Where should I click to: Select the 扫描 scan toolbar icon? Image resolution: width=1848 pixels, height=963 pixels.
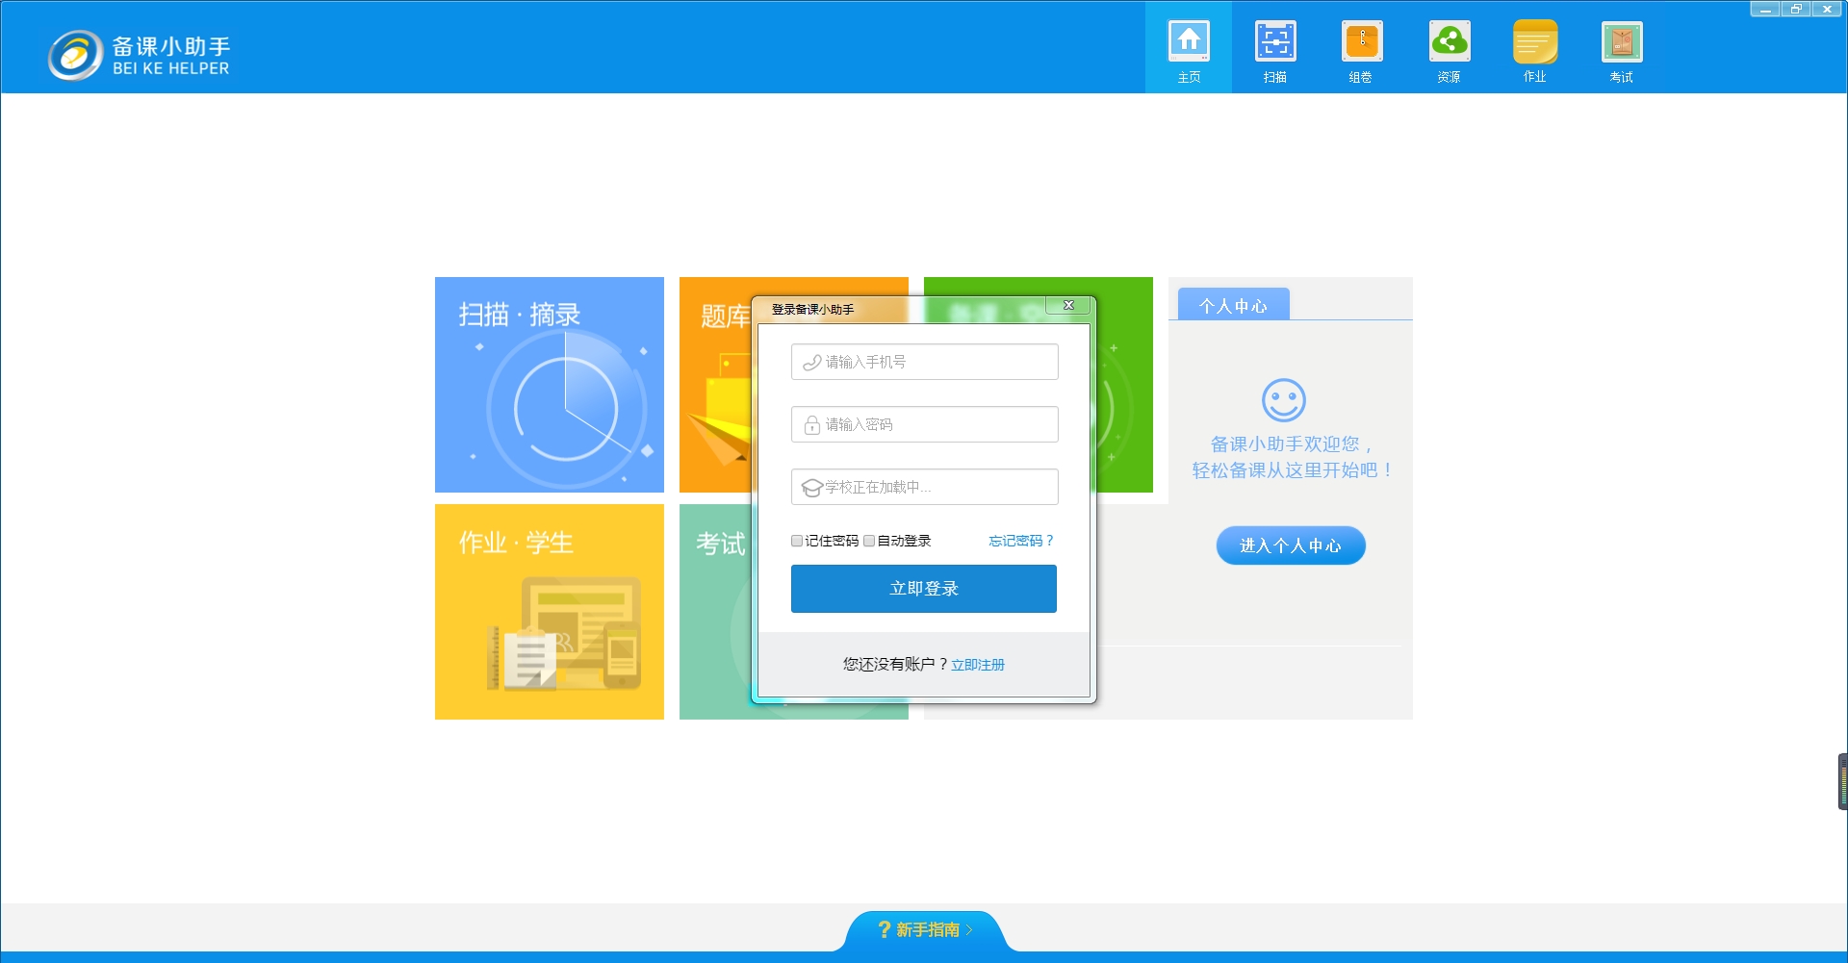[x=1275, y=49]
